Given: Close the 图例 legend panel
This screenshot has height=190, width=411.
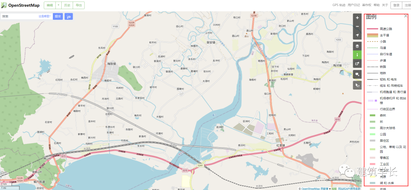Looking at the screenshot, I should [x=406, y=16].
